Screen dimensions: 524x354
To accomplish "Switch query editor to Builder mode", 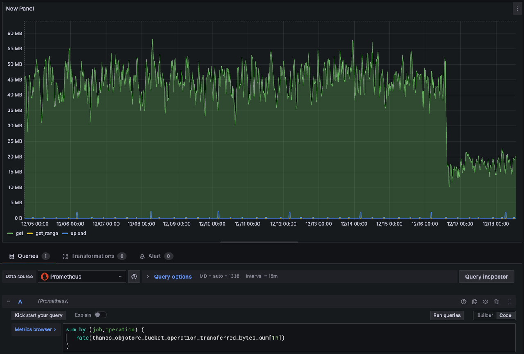I will pyautogui.click(x=485, y=315).
